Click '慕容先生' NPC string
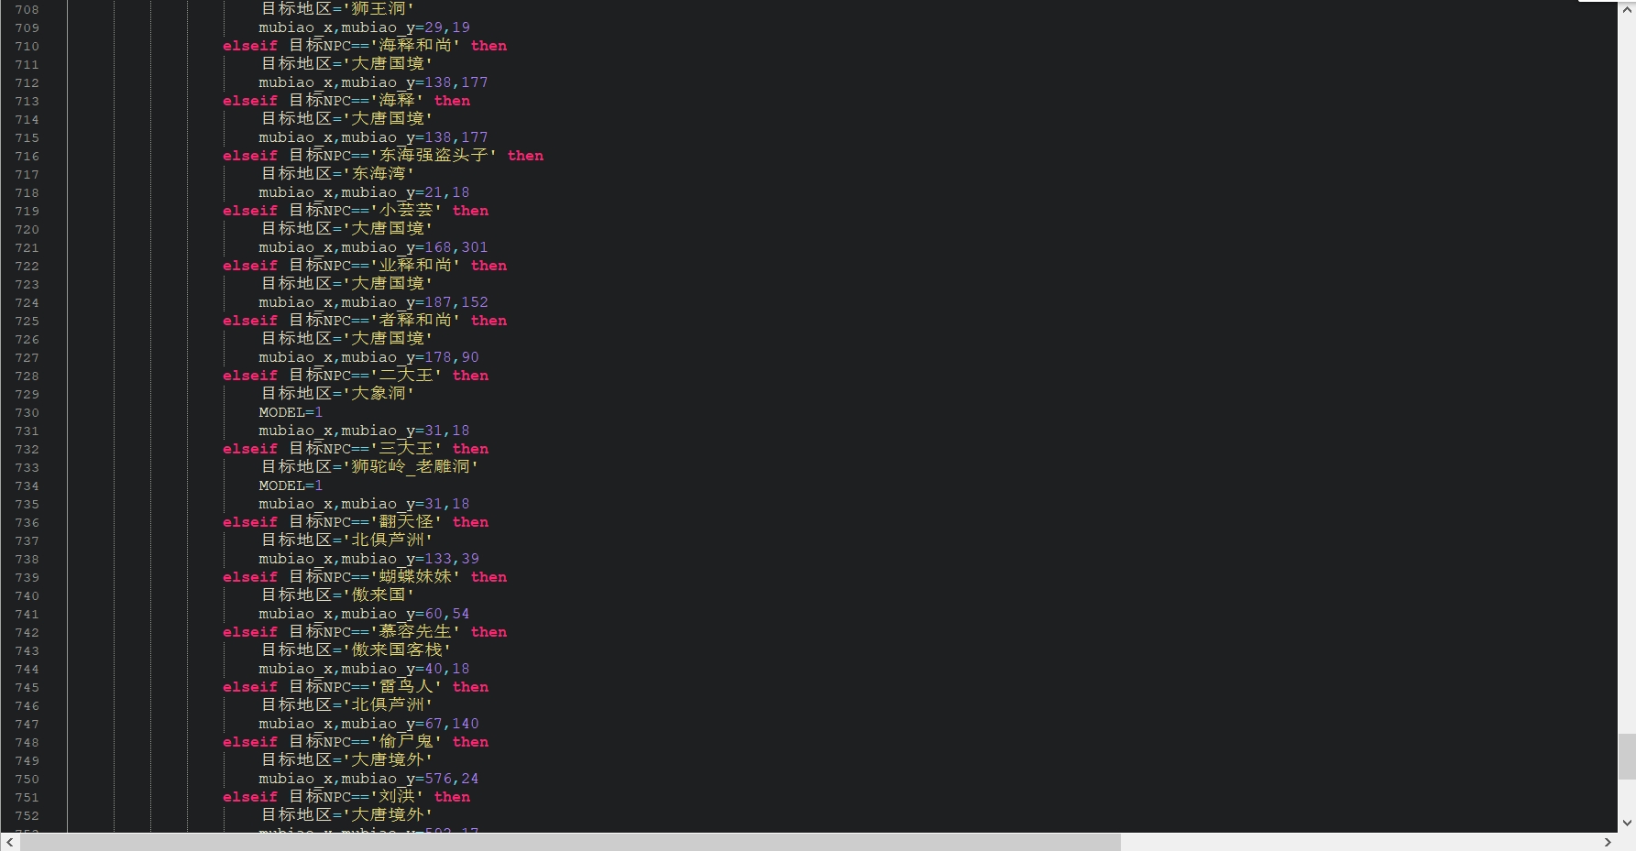 point(415,632)
